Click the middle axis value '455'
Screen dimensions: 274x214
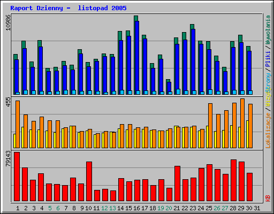point(8,102)
